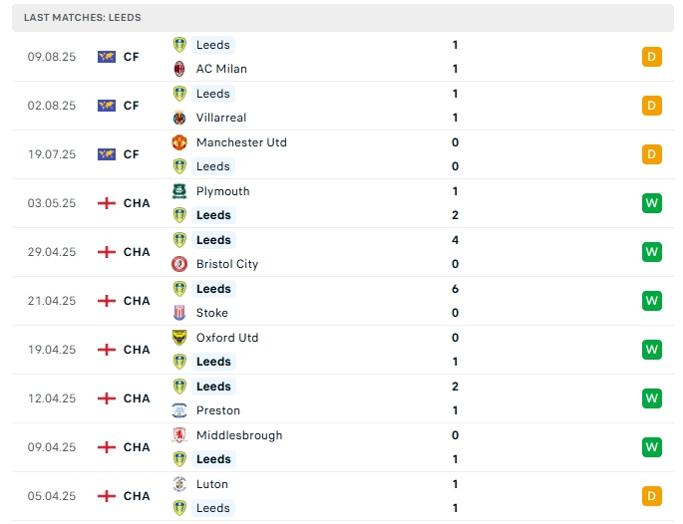
Task: Click the Manchester Utd club crest
Action: tap(179, 142)
